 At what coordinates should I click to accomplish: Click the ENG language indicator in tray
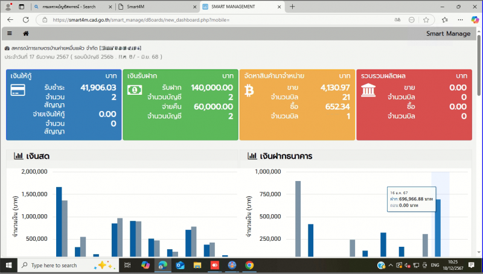435,265
